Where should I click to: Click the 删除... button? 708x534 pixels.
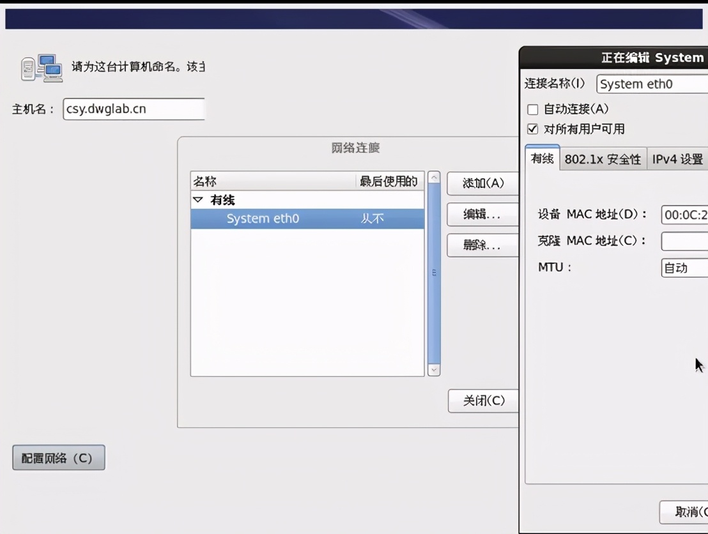point(482,245)
